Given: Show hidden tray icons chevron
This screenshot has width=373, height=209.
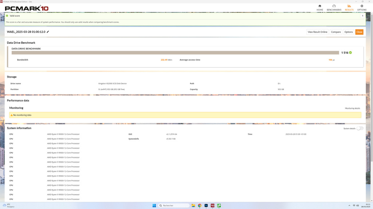Looking at the screenshot, I should pos(349,205).
